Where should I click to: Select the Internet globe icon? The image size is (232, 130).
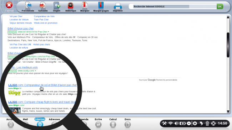40,124
